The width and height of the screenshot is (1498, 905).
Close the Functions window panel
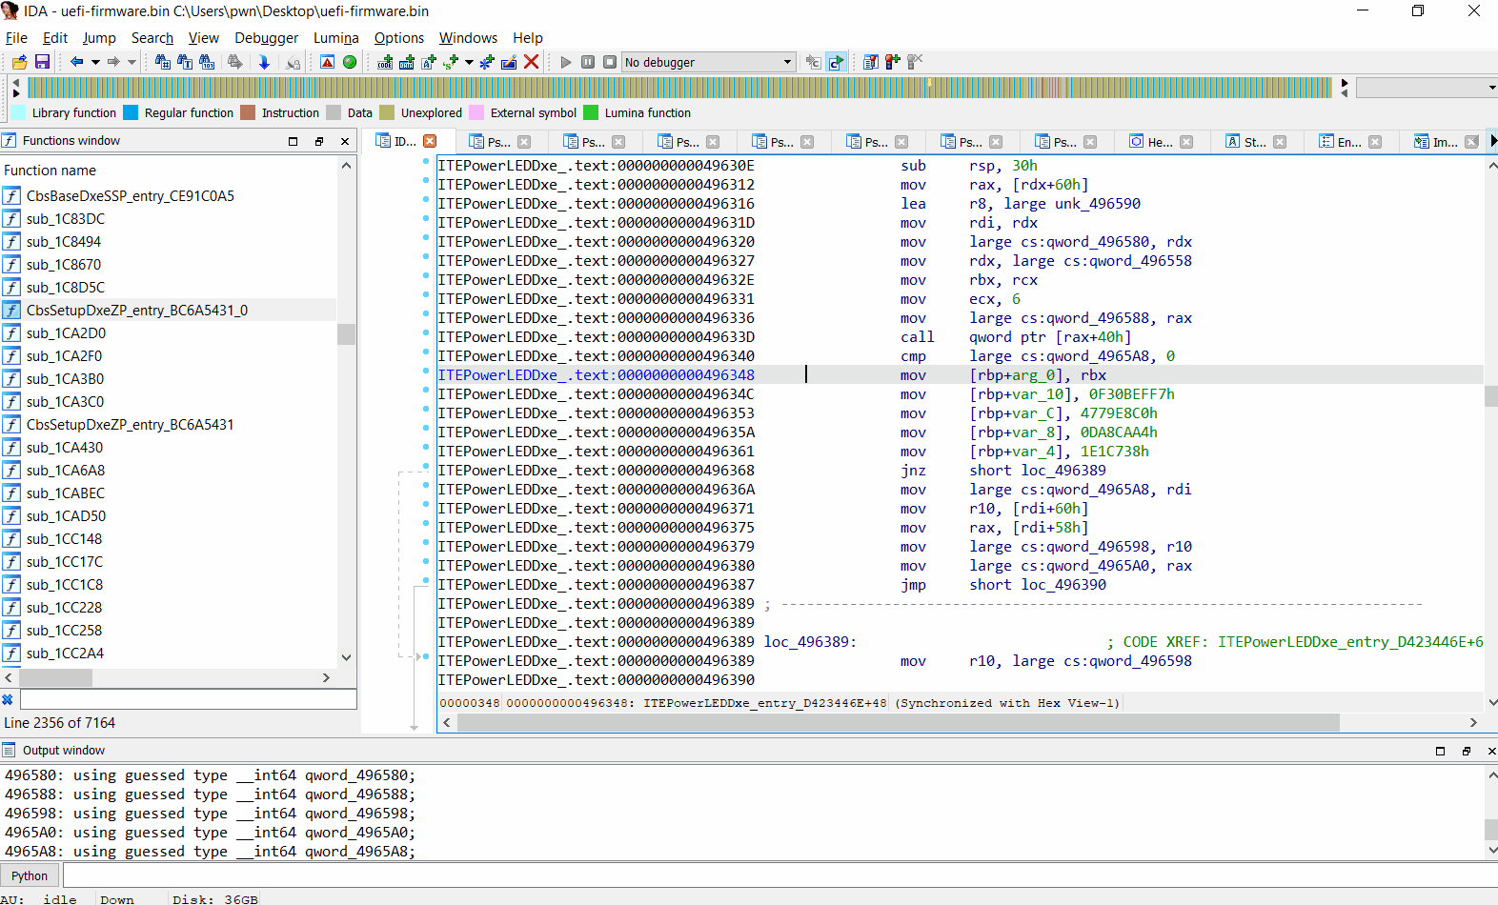click(345, 141)
